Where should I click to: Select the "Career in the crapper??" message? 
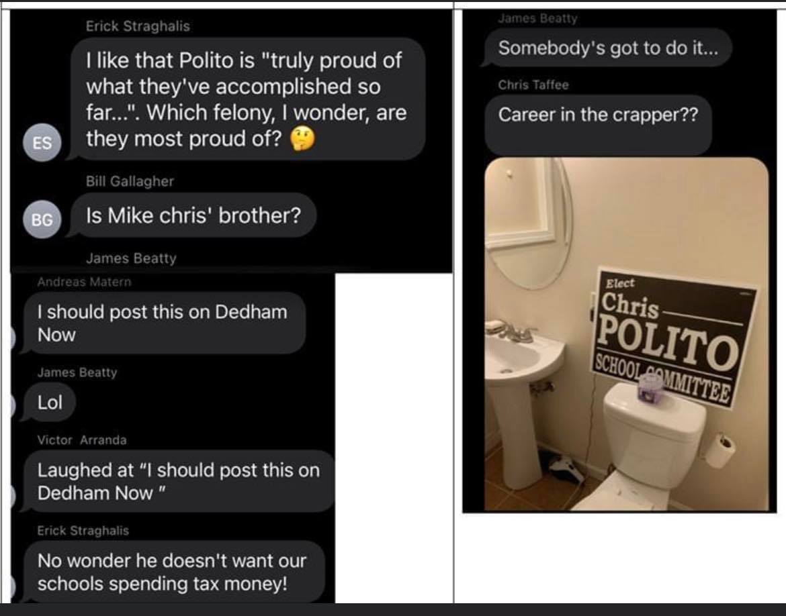point(598,115)
